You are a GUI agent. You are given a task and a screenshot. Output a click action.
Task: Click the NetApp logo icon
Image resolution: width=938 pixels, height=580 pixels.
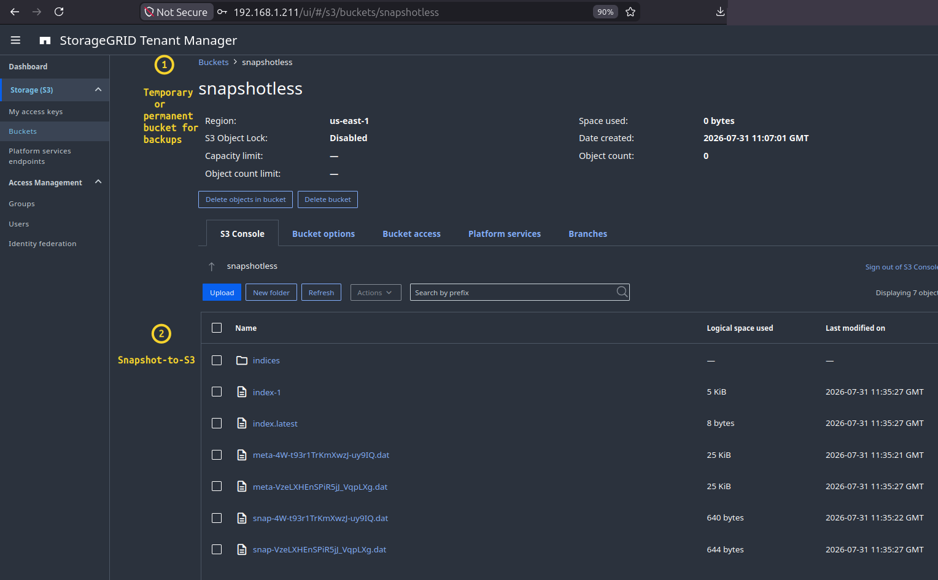(45, 41)
